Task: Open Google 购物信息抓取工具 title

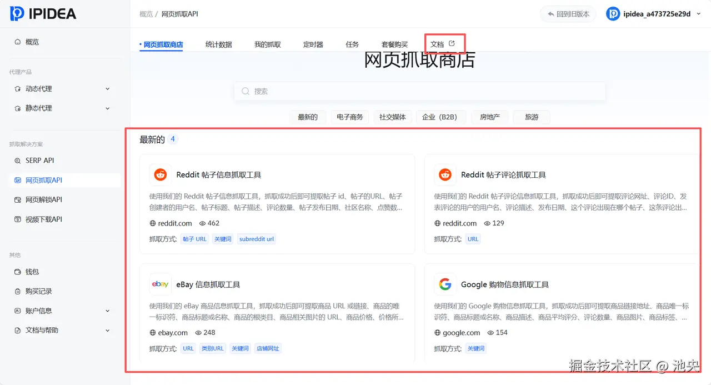Action: 505,284
